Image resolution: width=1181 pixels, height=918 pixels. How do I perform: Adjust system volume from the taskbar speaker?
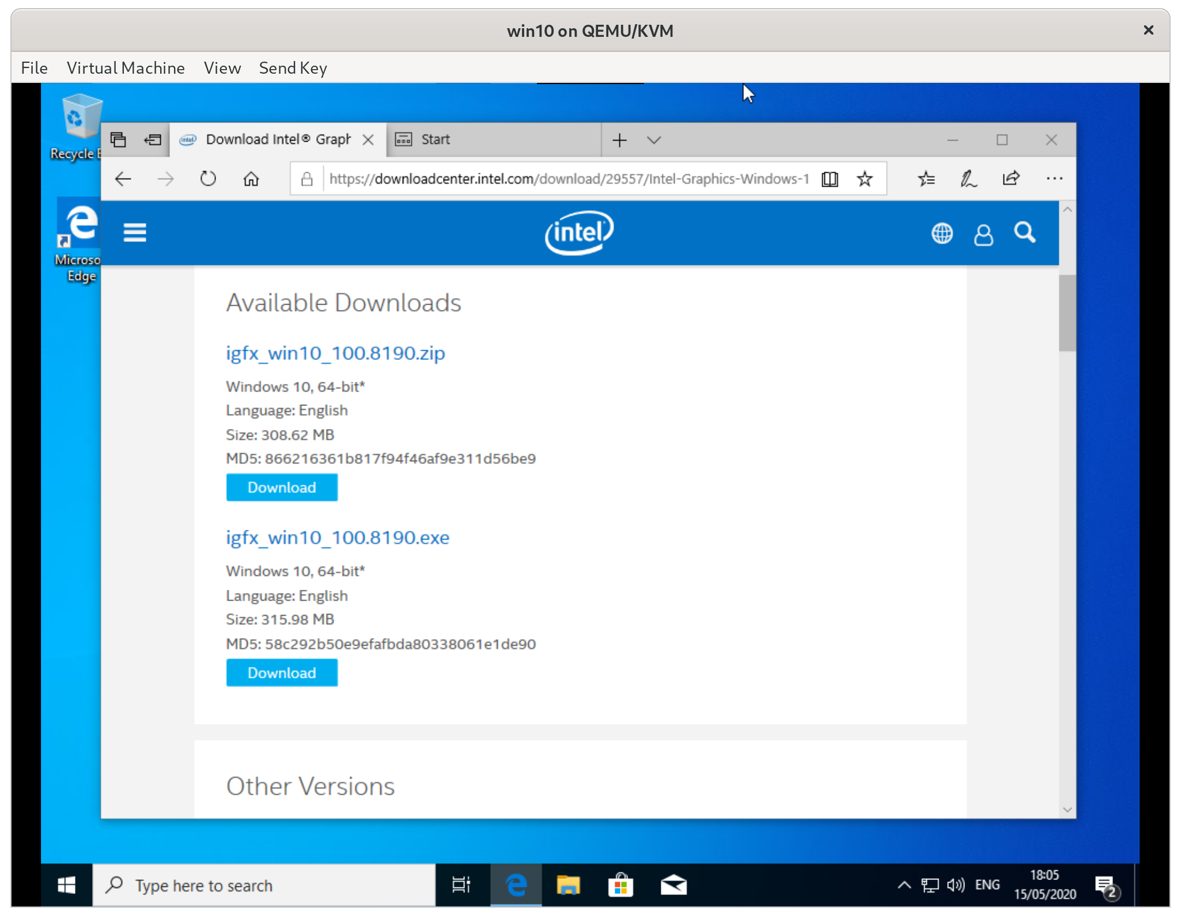point(955,885)
